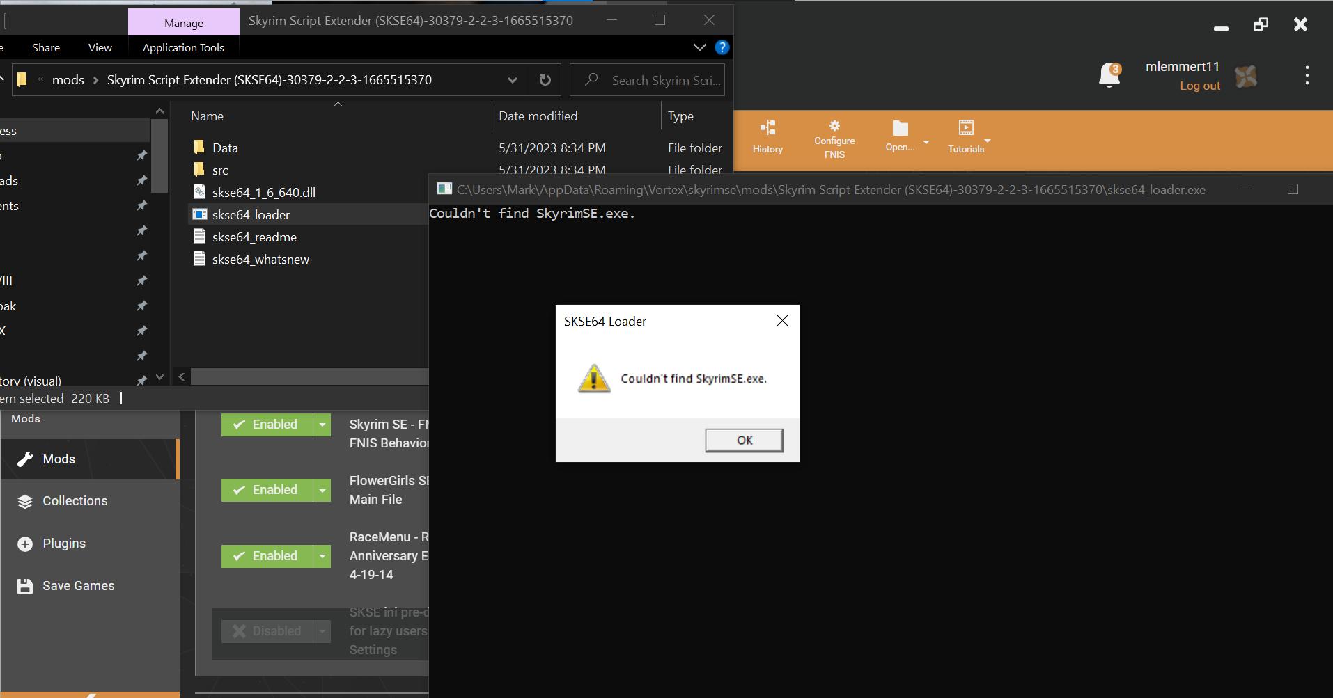Open Plugins in the Vortex sidebar

(x=90, y=544)
